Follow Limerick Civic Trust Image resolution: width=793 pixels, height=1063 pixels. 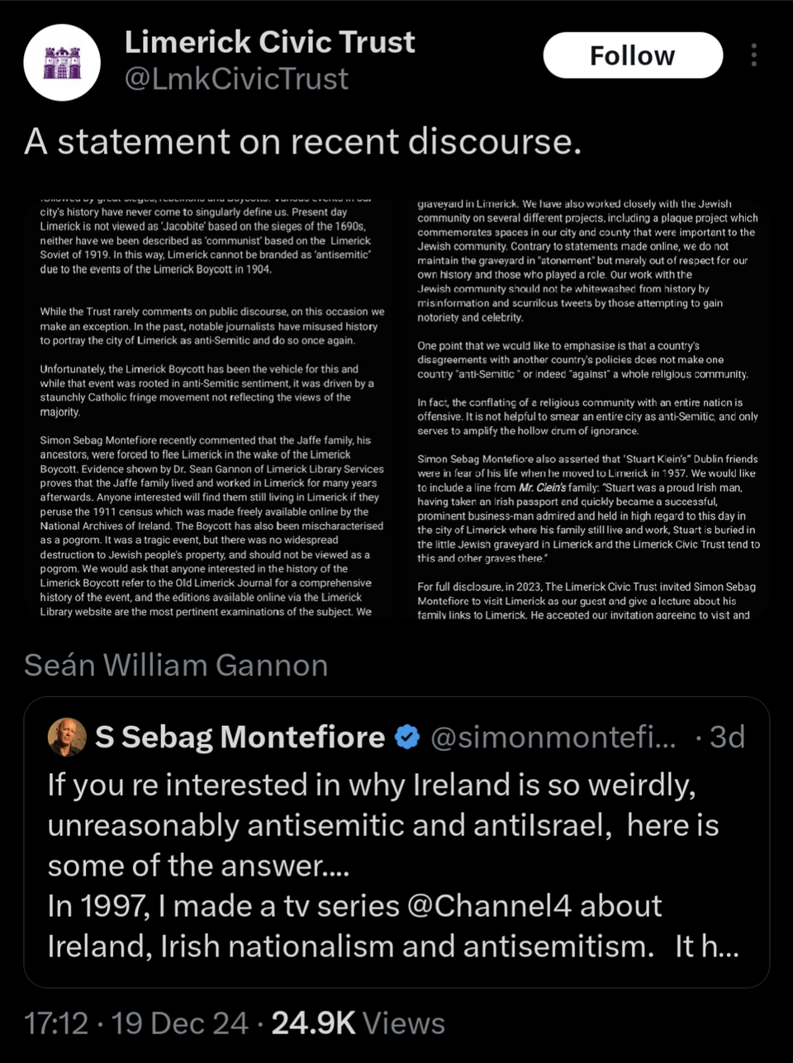click(633, 55)
